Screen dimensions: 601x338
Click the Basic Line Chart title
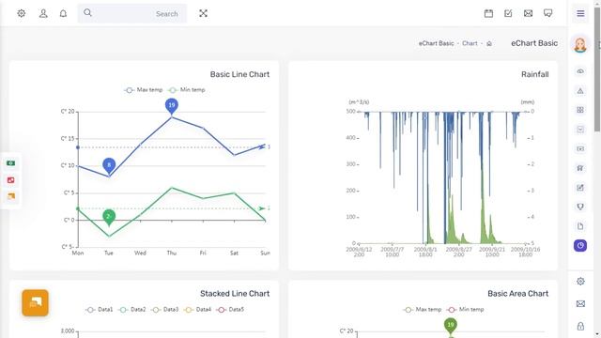(239, 74)
